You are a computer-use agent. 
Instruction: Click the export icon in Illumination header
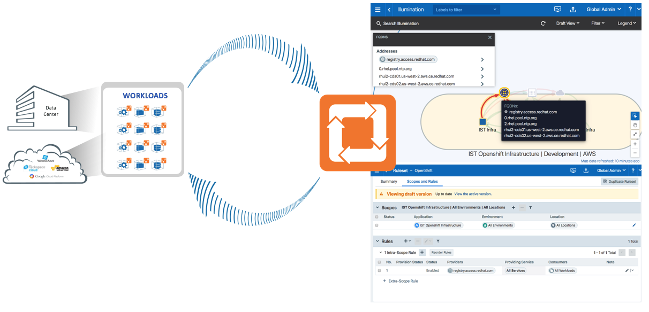573,10
